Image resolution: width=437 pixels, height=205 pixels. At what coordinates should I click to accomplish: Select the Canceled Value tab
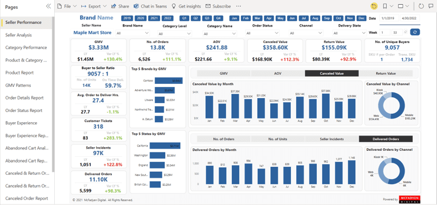point(332,73)
